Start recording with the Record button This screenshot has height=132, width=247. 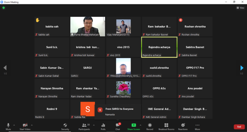click(150, 127)
